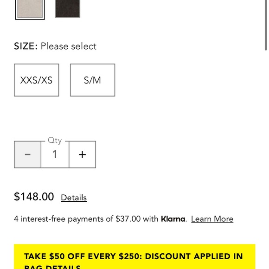Increase quantity with the plus icon
The image size is (269, 269).
click(x=83, y=154)
